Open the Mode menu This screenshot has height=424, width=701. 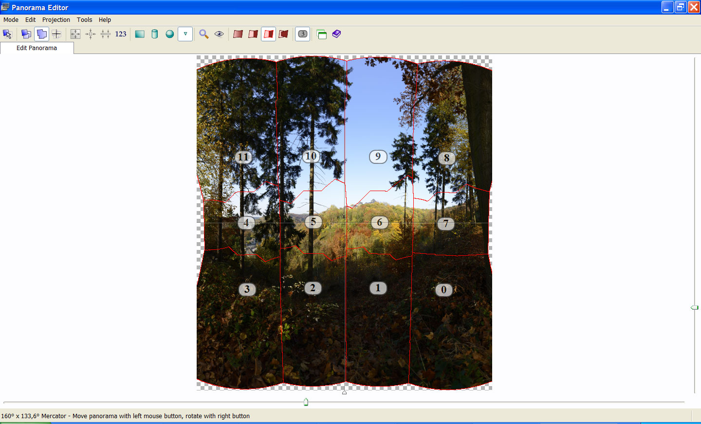11,20
